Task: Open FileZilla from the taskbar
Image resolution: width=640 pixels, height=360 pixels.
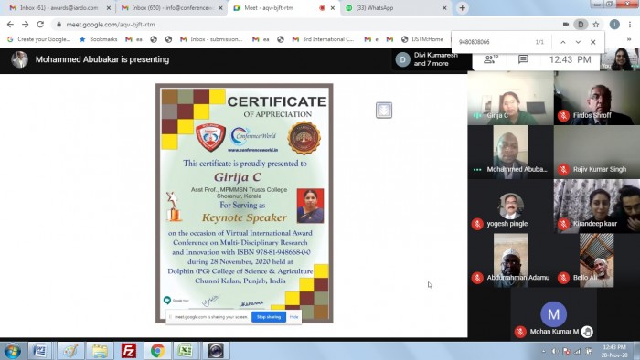Action: [129, 351]
